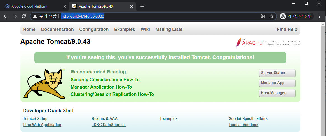Open Documentation in the navigation bar
This screenshot has width=326, height=136.
tap(57, 30)
